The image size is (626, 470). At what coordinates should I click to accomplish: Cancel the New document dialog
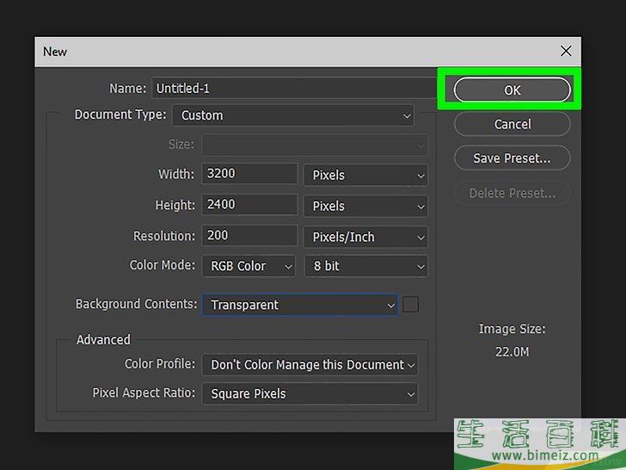point(512,124)
